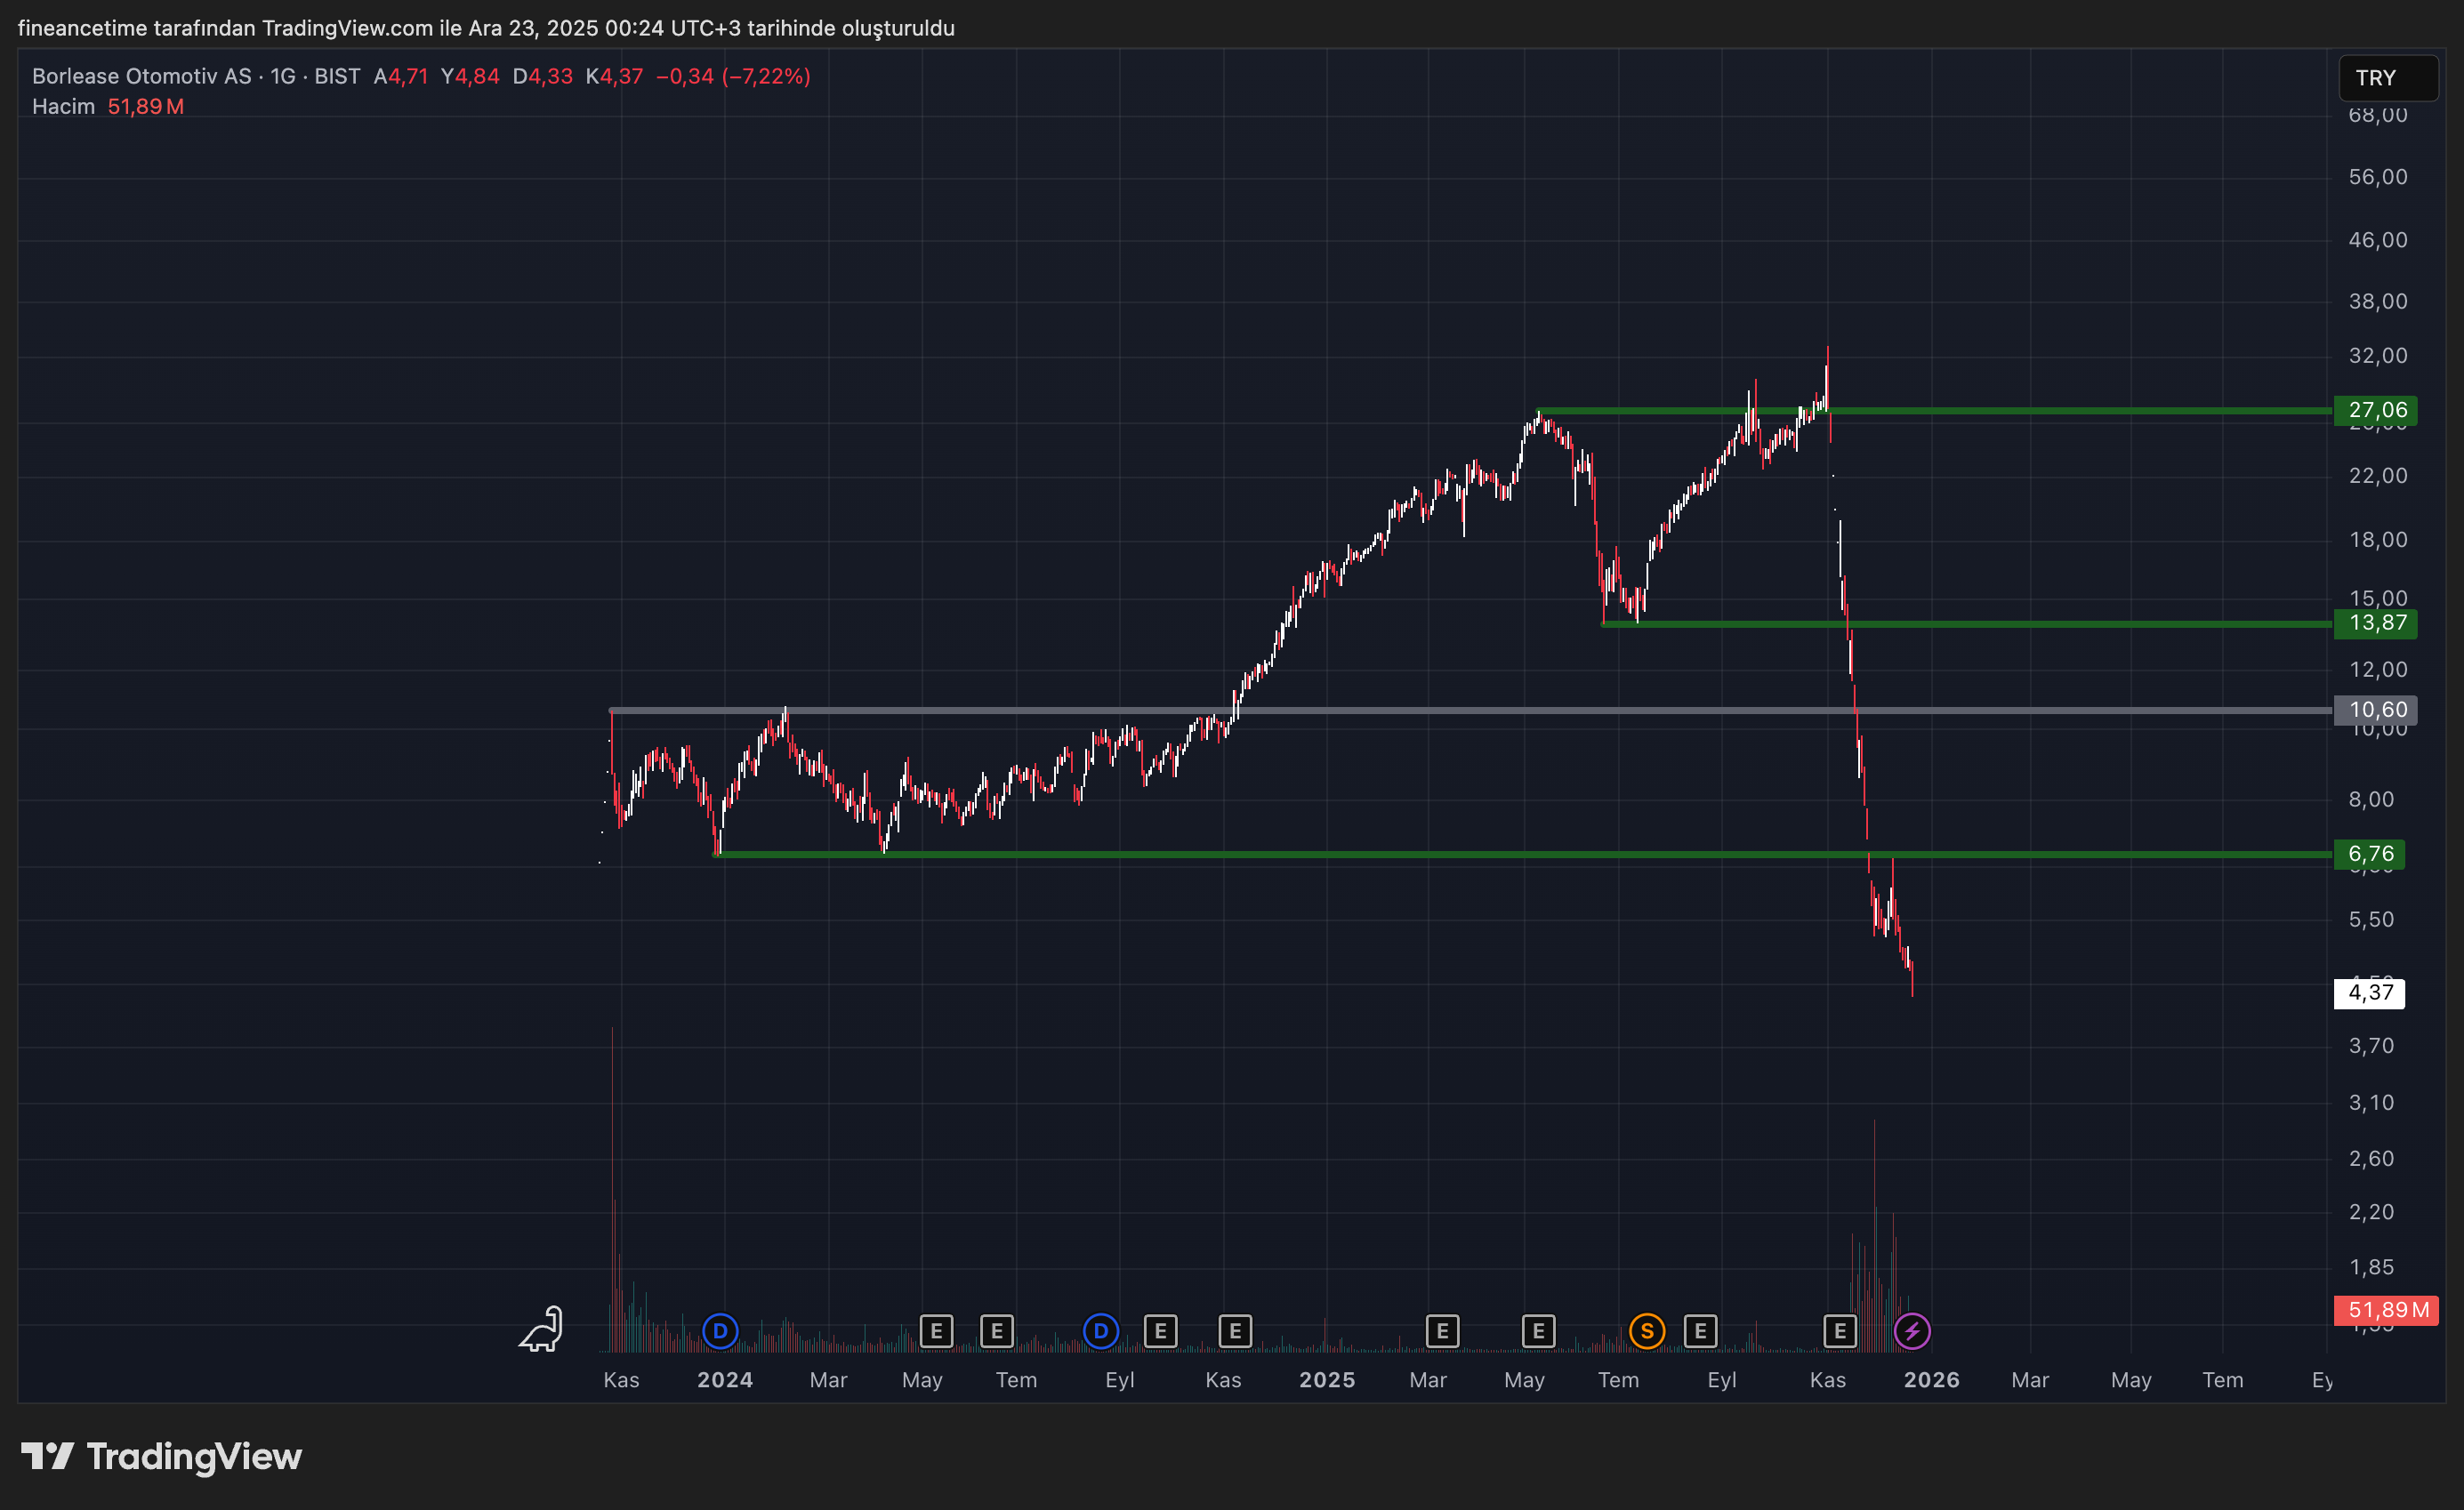Viewport: 2464px width, 1510px height.
Task: Select the gray 10,60 price level label
Action: 2375,710
